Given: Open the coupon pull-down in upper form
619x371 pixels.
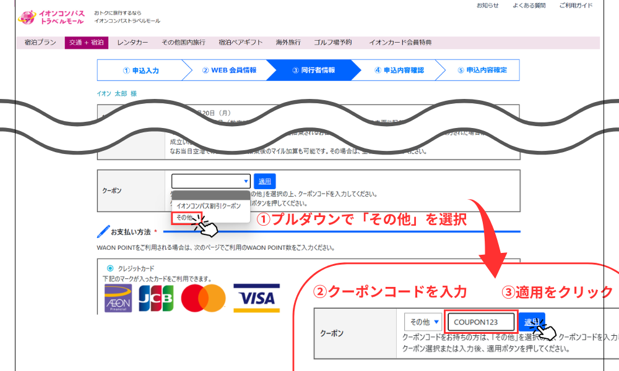Looking at the screenshot, I should 211,181.
